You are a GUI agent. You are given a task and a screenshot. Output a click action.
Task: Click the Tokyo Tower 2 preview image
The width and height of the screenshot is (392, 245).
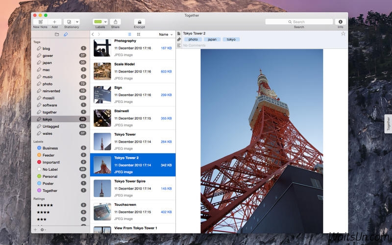[x=262, y=141]
